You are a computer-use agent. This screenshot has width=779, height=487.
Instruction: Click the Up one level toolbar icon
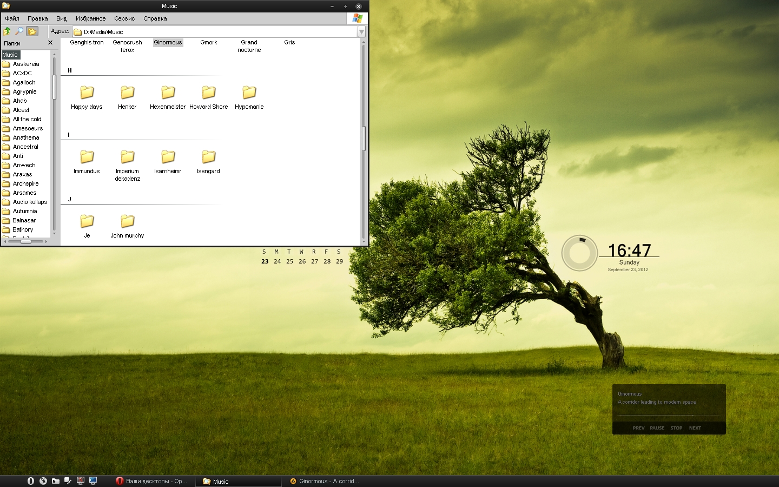tap(7, 31)
